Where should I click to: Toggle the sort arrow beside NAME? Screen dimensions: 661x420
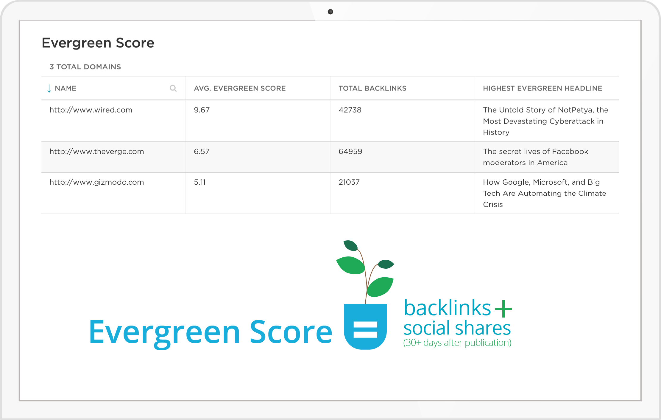point(49,88)
